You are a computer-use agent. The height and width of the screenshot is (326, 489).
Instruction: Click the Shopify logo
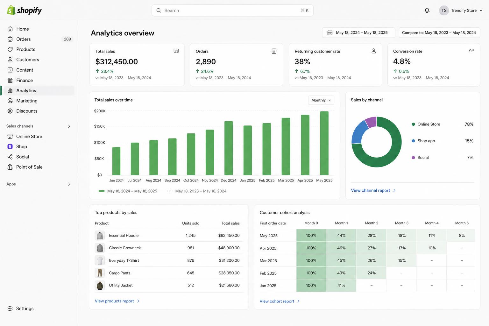pyautogui.click(x=24, y=10)
